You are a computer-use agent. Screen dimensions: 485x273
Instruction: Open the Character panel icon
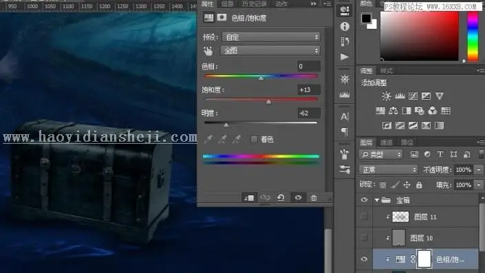345,117
